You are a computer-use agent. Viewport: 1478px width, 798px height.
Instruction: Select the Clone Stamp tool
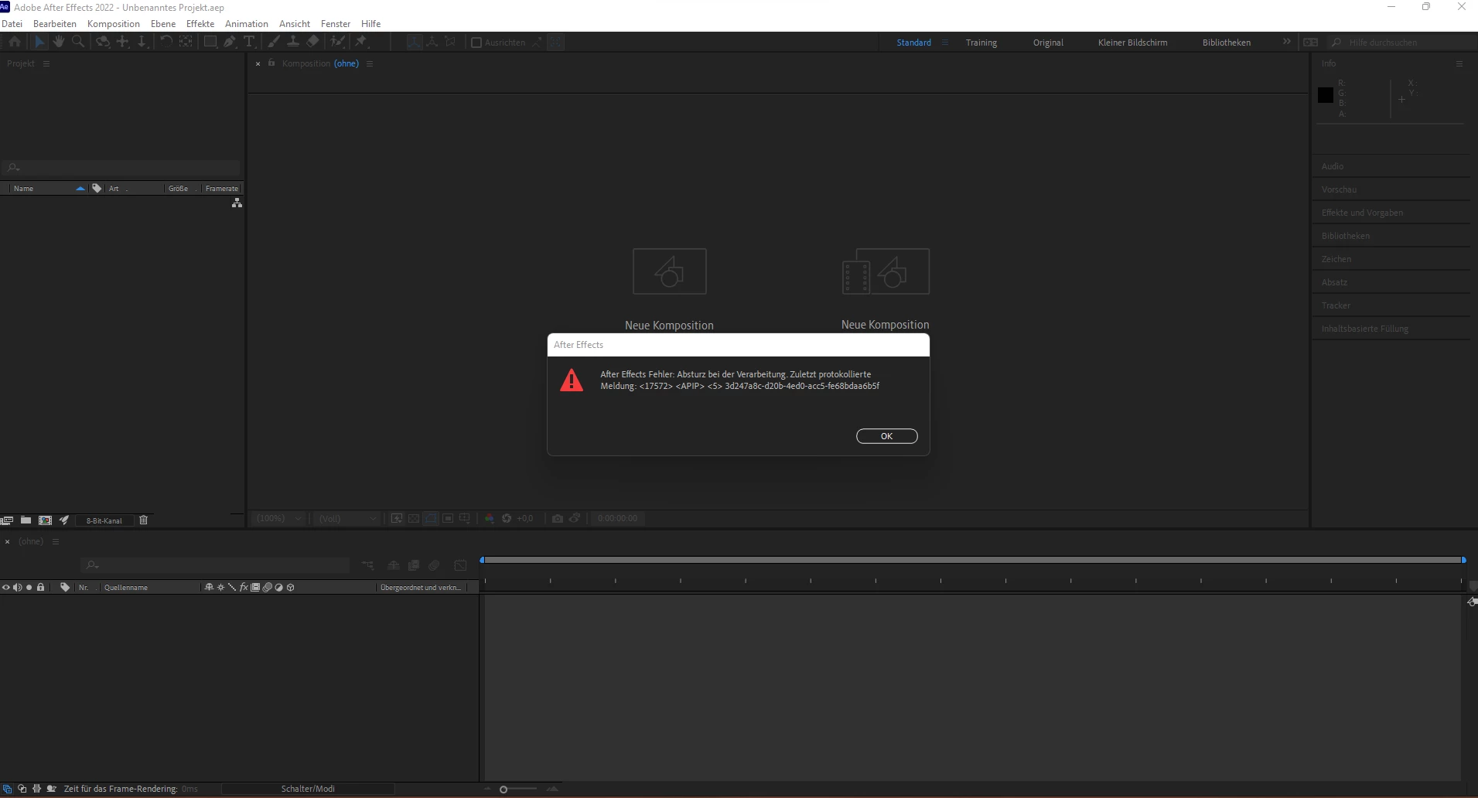(x=293, y=42)
